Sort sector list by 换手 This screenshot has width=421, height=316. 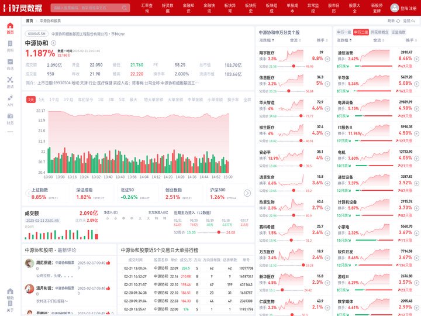(411, 40)
